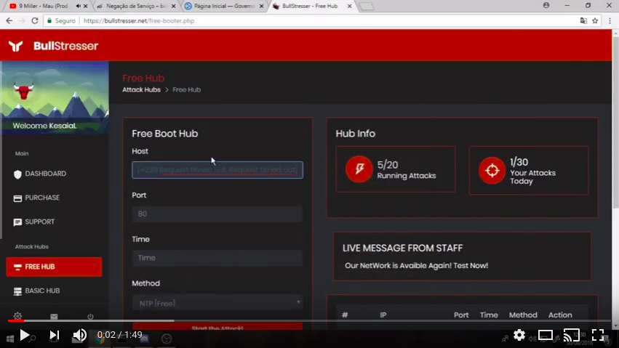Click the Chrome profile user icon
Viewport: 619px width, 348px height.
tap(546, 5)
